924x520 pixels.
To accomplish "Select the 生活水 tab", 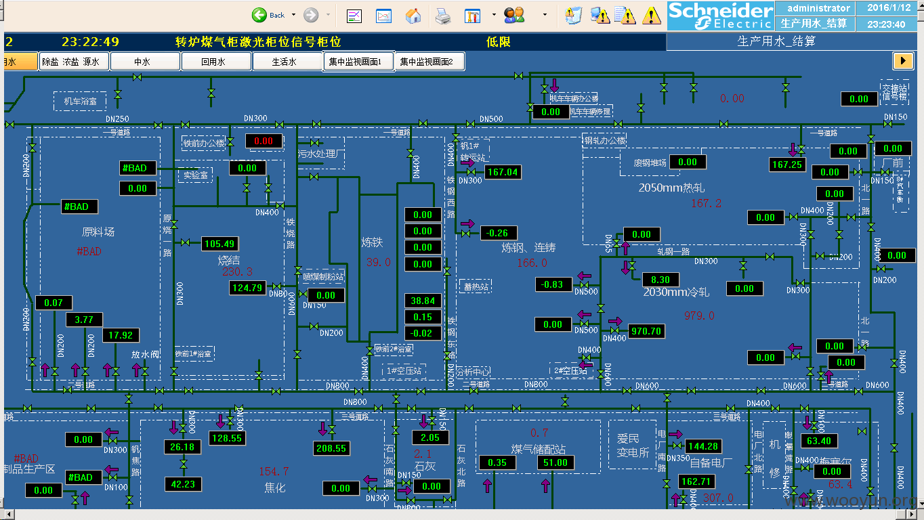I will (288, 62).
